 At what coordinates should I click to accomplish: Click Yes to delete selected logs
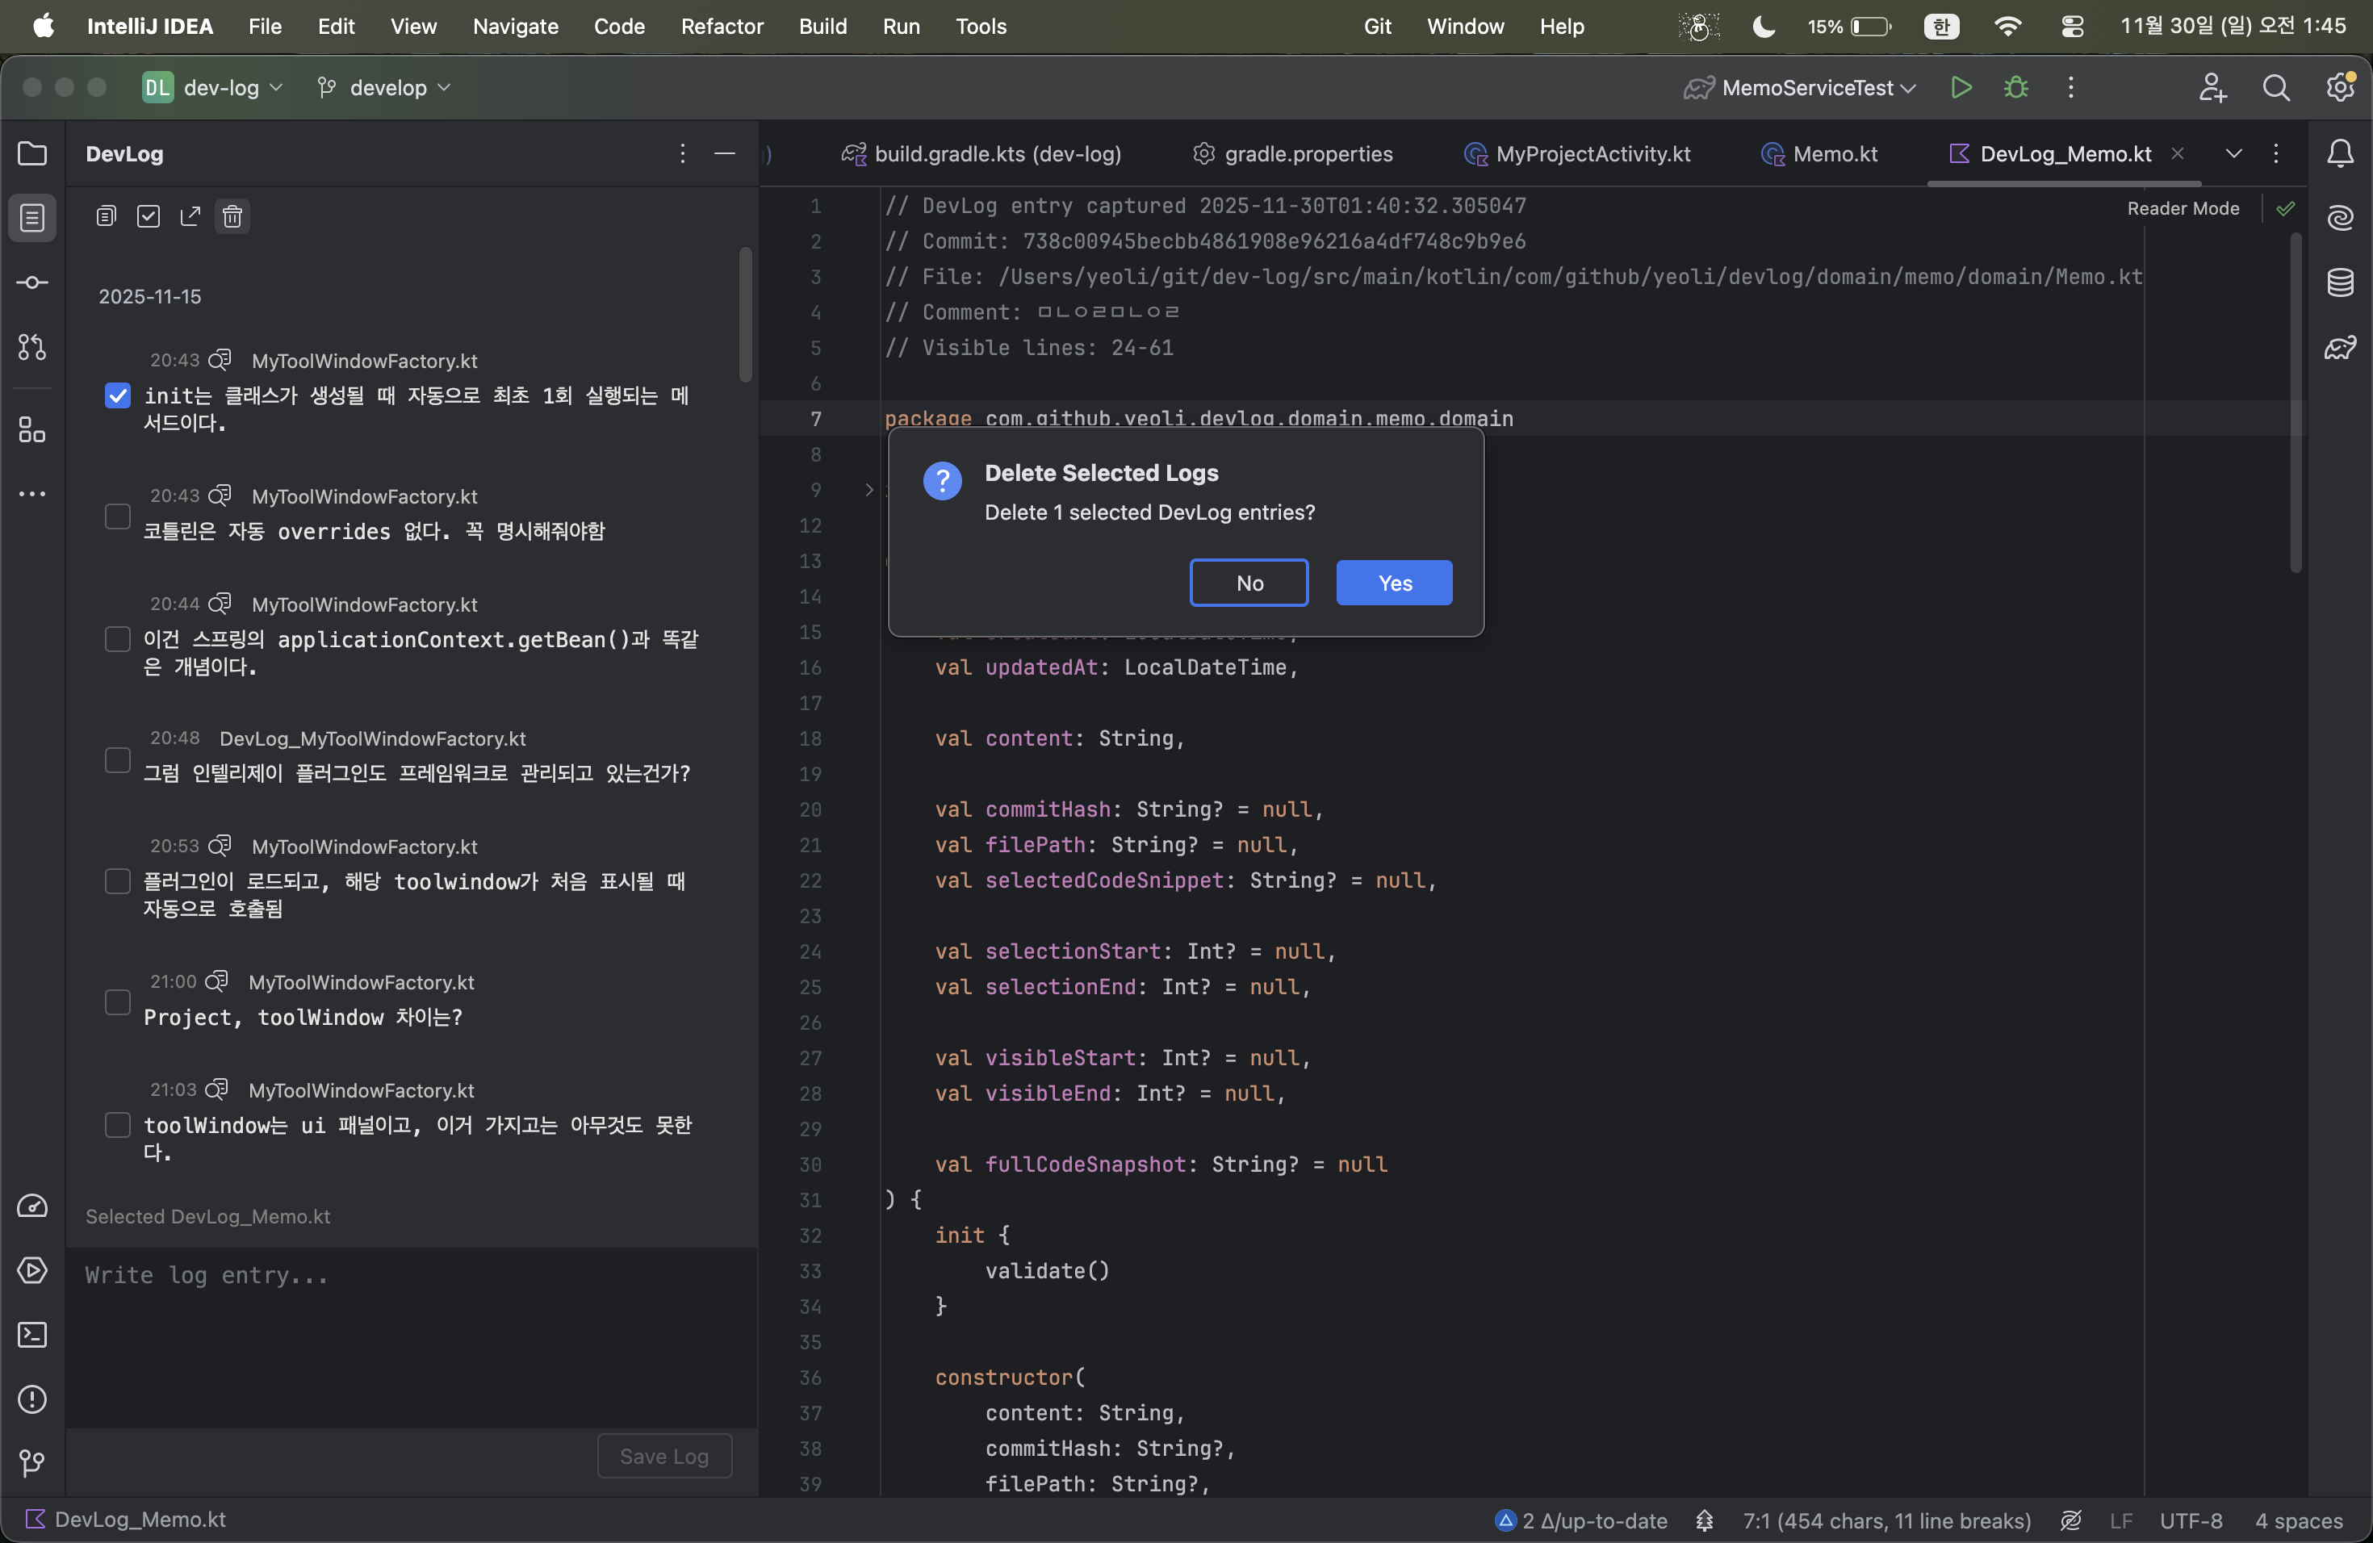click(x=1393, y=583)
